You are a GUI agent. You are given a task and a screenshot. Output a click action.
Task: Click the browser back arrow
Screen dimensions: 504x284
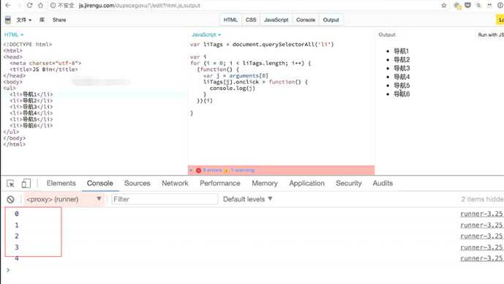pyautogui.click(x=8, y=5)
